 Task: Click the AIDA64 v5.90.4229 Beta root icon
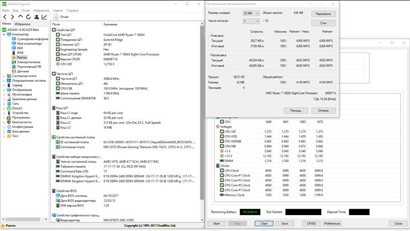pos(4,30)
